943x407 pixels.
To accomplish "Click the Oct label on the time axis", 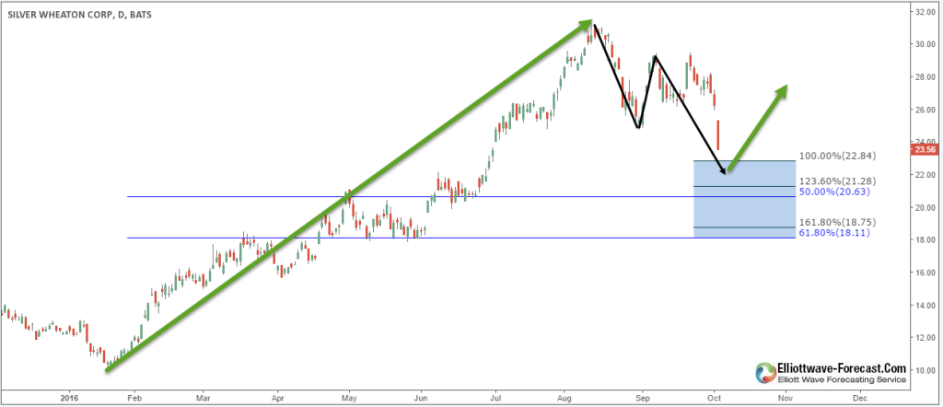I will click(x=715, y=400).
